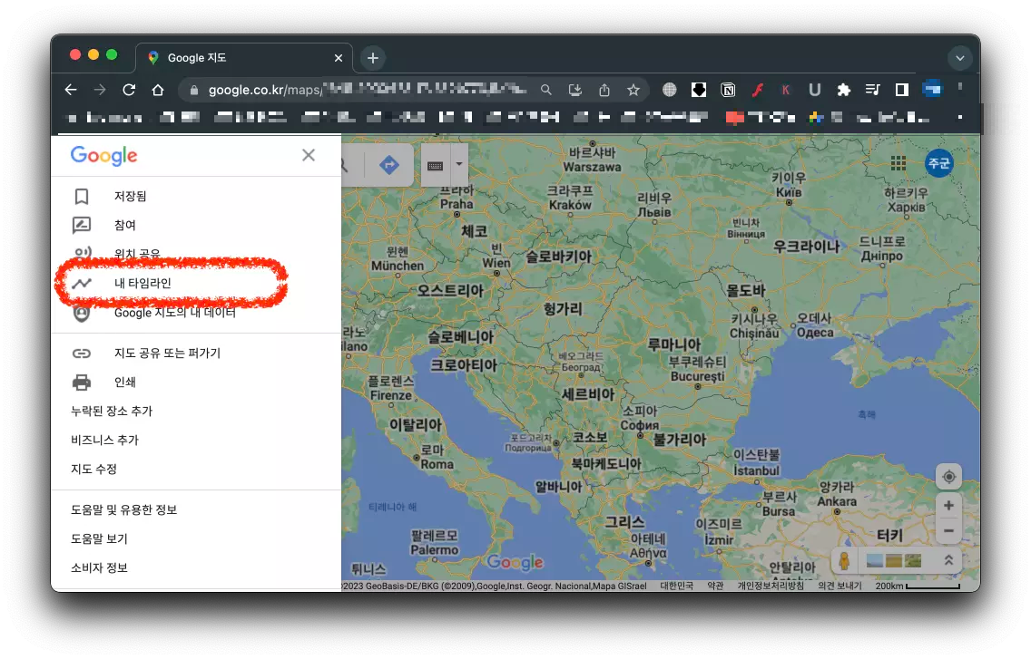
Task: Open Google 지도의 내 데이터
Action: [x=196, y=313]
